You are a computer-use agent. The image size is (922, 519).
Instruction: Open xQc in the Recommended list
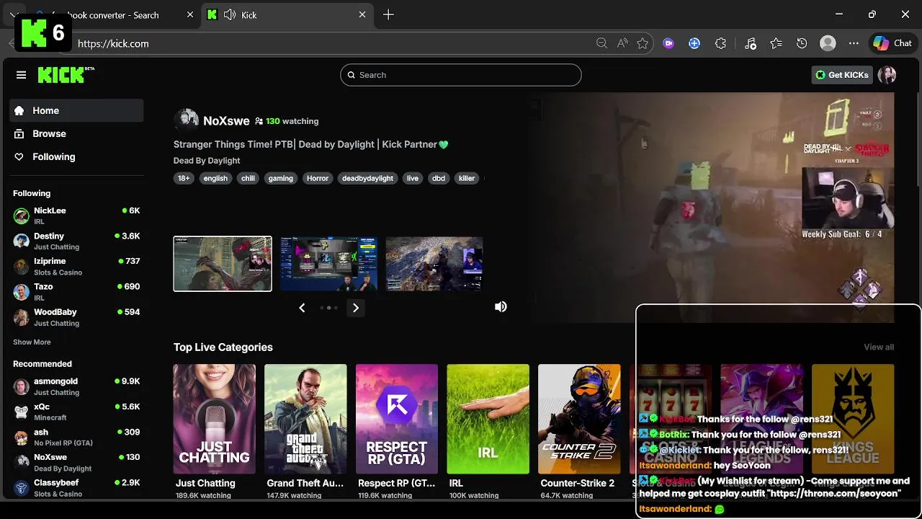point(76,412)
